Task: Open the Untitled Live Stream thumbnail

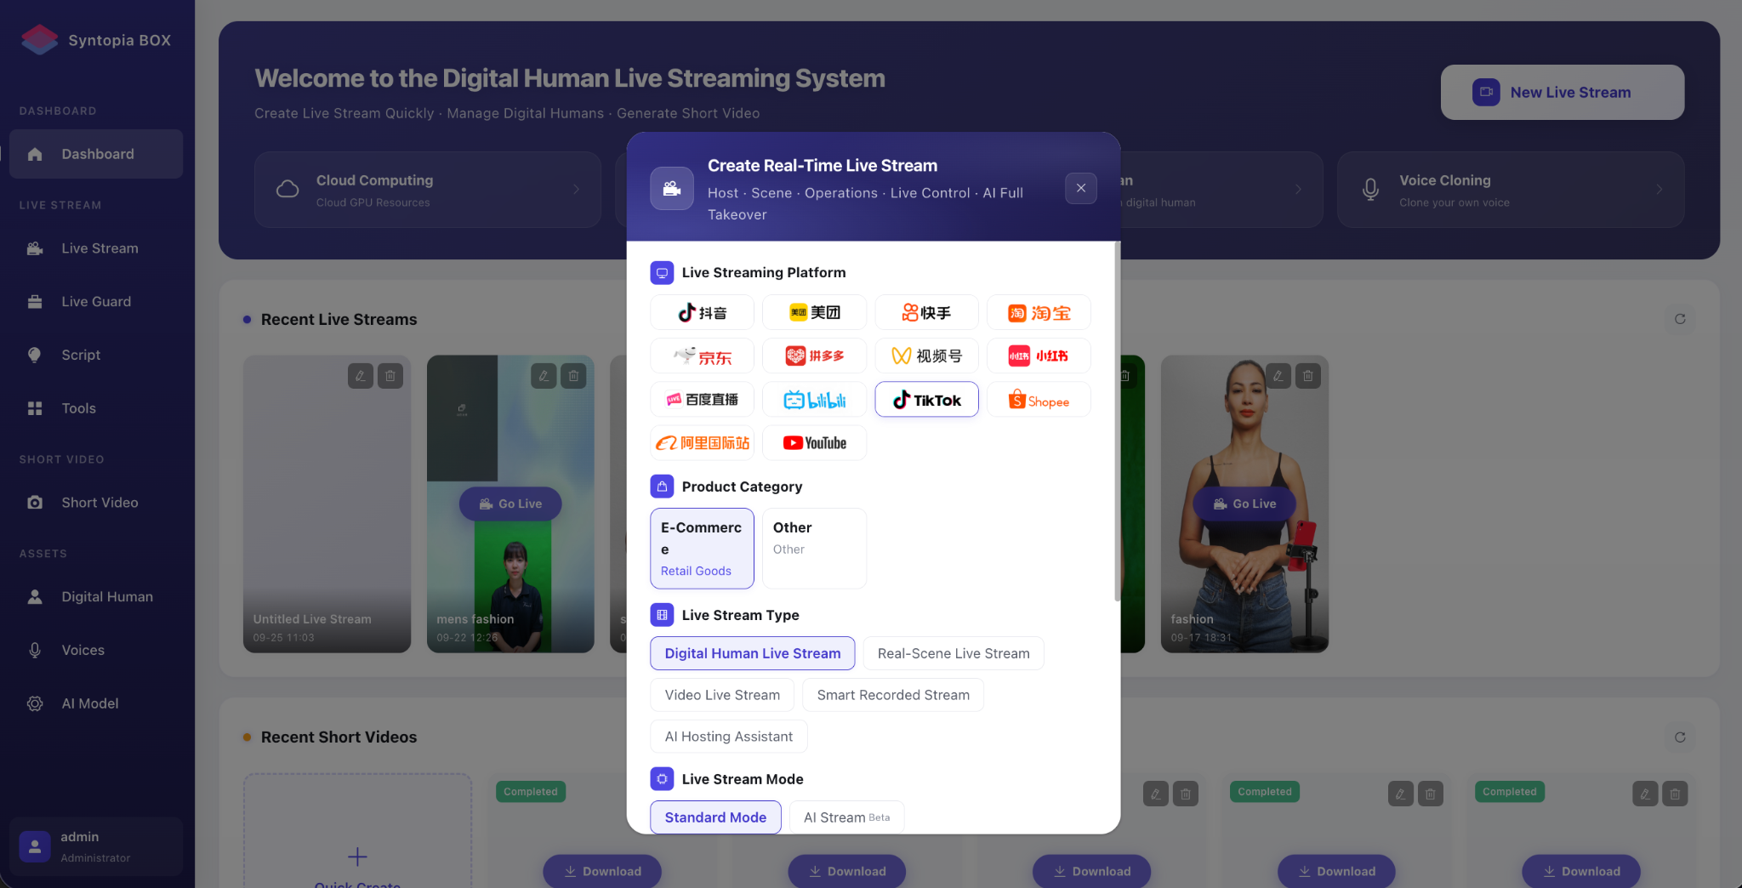Action: tap(327, 504)
